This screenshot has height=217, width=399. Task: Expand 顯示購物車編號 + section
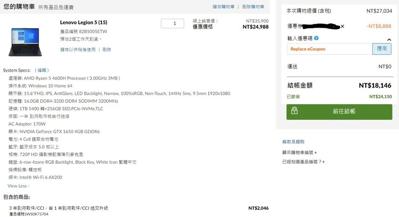pos(299,152)
